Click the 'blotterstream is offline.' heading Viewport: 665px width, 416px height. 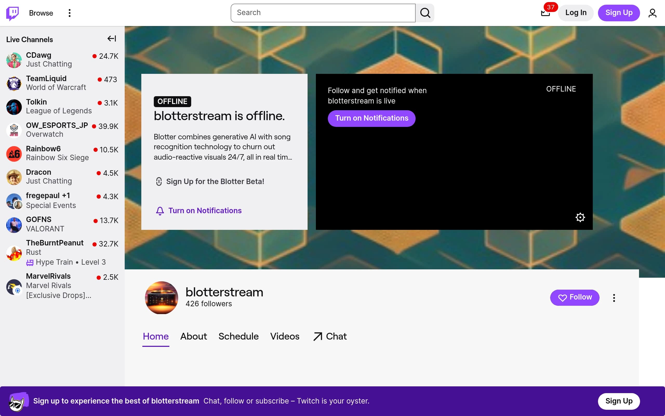(219, 116)
